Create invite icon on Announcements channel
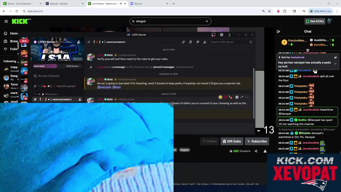This screenshot has height=192, width=341. coord(80,99)
